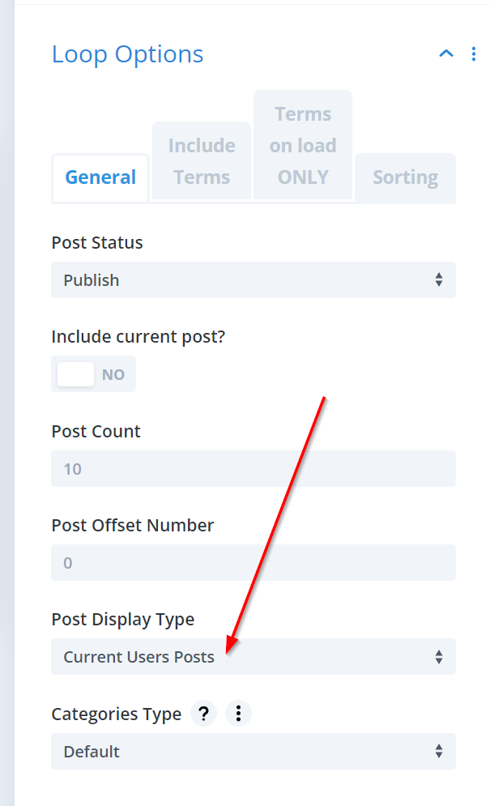Image resolution: width=490 pixels, height=806 pixels.
Task: Click the Include current post label
Action: click(138, 337)
